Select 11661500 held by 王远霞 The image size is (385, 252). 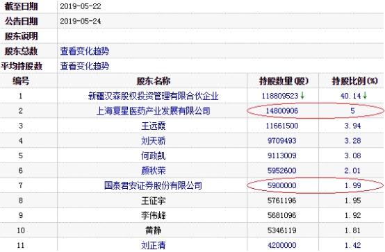tap(282, 126)
